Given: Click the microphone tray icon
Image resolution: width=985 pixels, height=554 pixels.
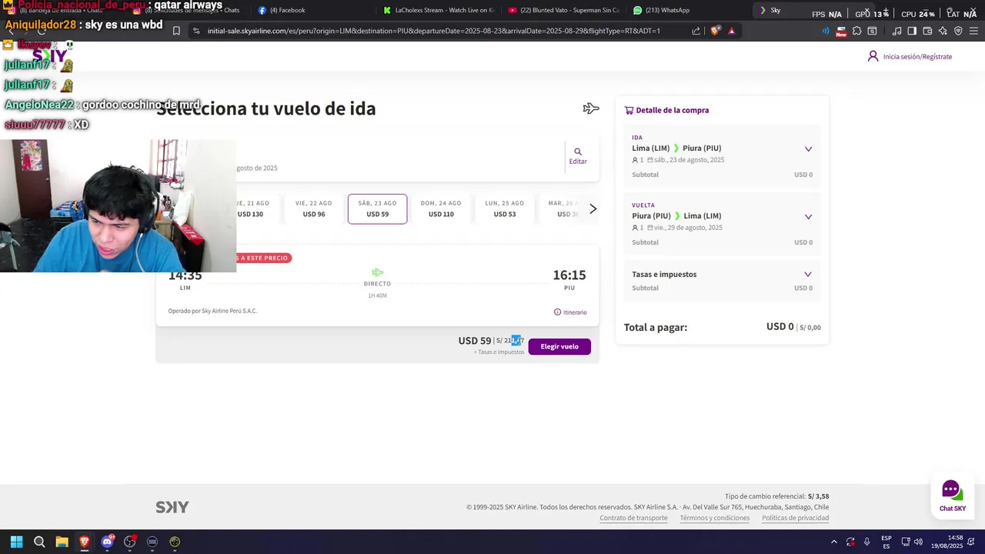Looking at the screenshot, I should pyautogui.click(x=866, y=542).
